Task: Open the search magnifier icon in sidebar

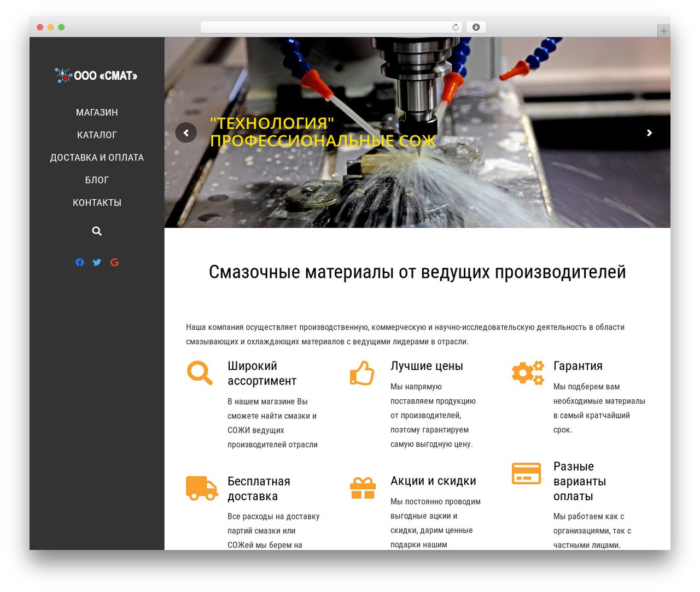Action: [97, 231]
